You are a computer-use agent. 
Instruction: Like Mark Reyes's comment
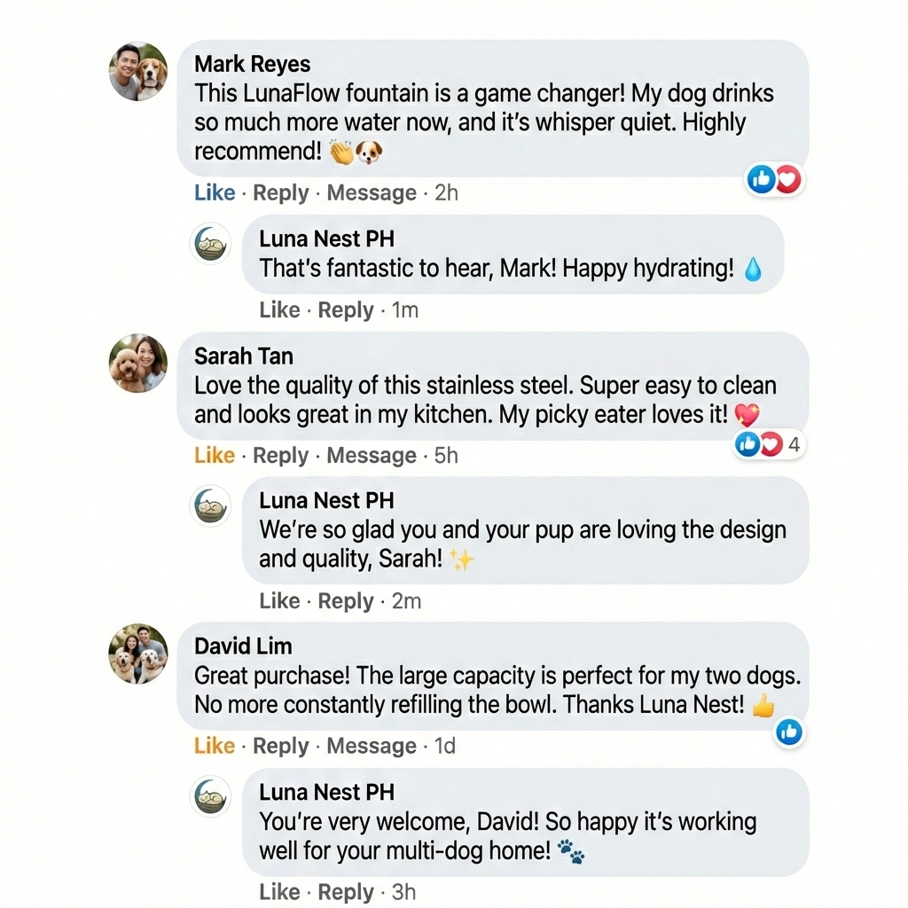click(x=215, y=193)
